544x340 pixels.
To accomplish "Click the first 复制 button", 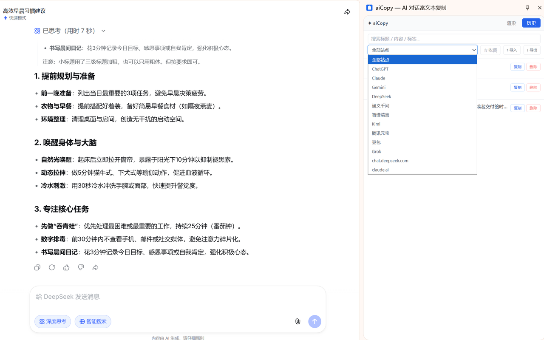I will click(517, 67).
